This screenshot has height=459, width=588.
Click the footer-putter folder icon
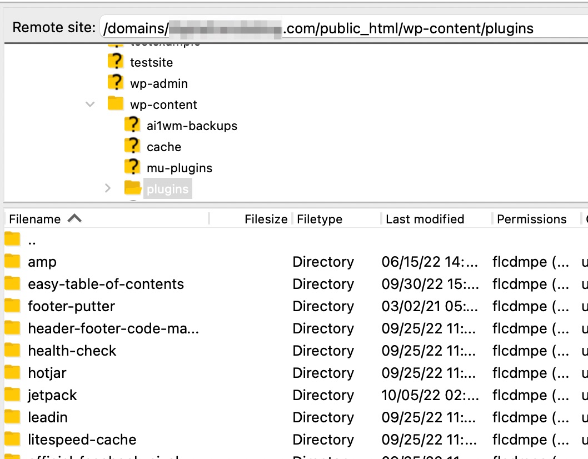coord(12,306)
